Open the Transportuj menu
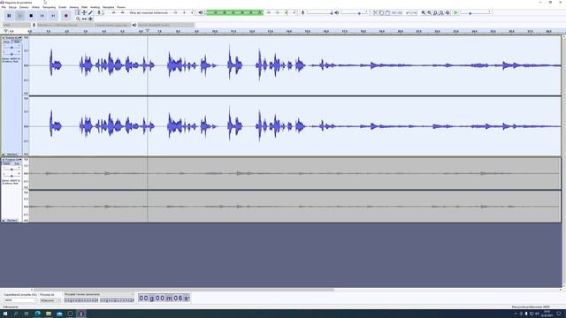The width and height of the screenshot is (566, 318). coord(50,7)
